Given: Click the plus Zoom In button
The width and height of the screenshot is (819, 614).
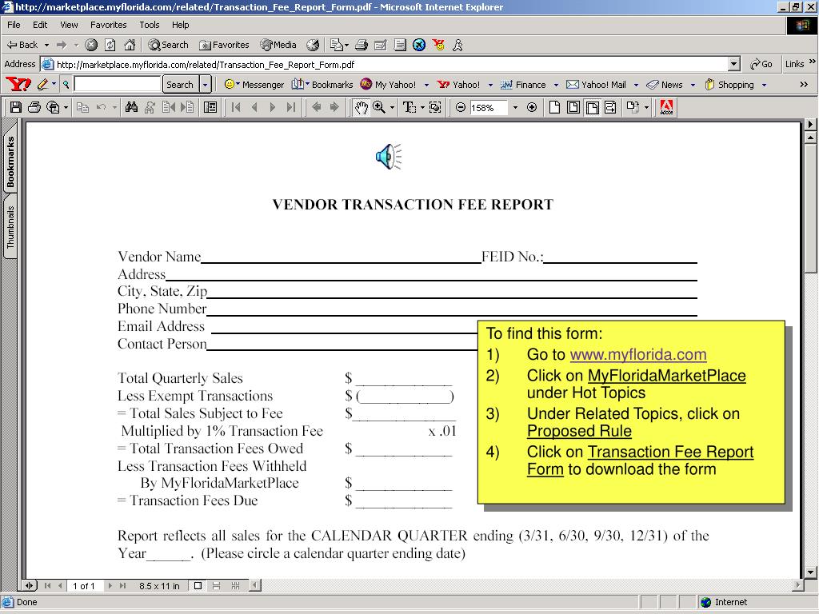Looking at the screenshot, I should (532, 108).
